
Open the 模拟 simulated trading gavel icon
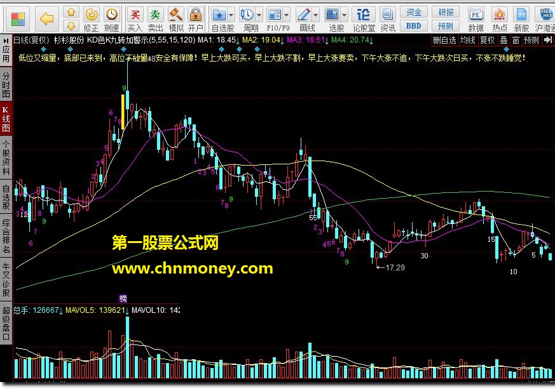(x=175, y=19)
